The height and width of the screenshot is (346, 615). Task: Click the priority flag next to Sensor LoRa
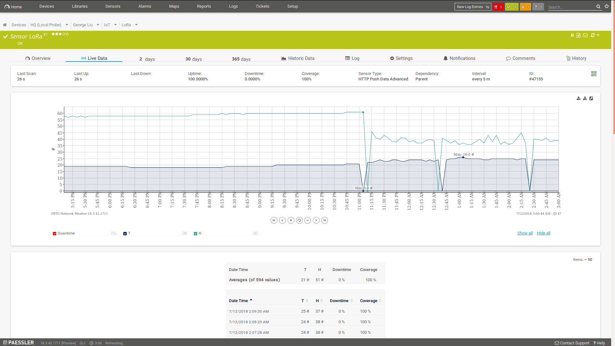click(x=45, y=34)
